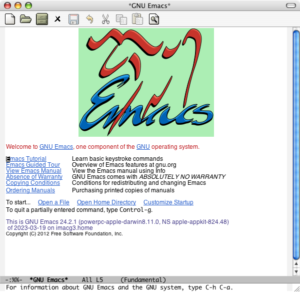
Task: Click the New File toolbar icon
Action: point(10,19)
